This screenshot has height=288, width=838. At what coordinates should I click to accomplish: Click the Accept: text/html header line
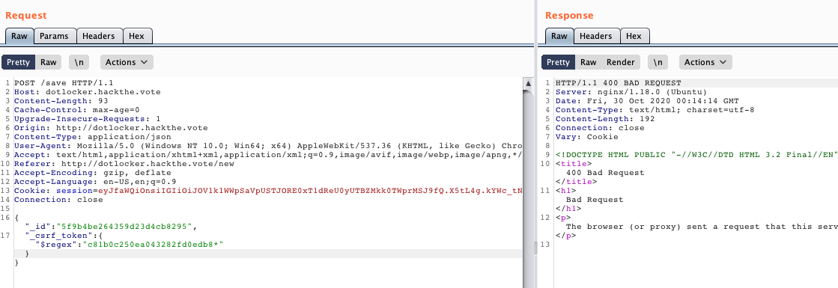[268, 155]
